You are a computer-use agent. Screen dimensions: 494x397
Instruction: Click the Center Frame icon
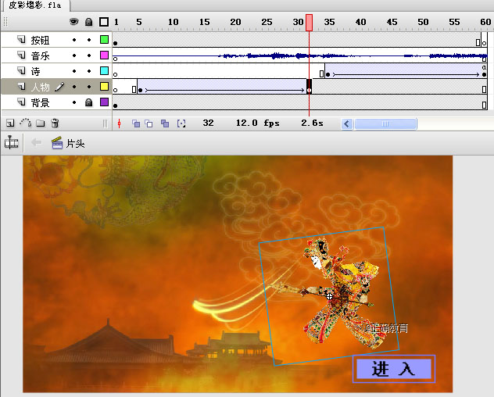click(119, 123)
